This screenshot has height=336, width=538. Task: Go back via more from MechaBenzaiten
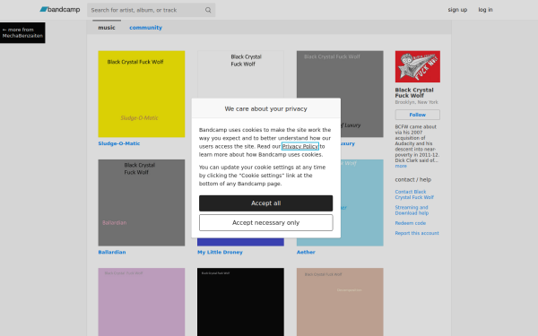tap(22, 32)
